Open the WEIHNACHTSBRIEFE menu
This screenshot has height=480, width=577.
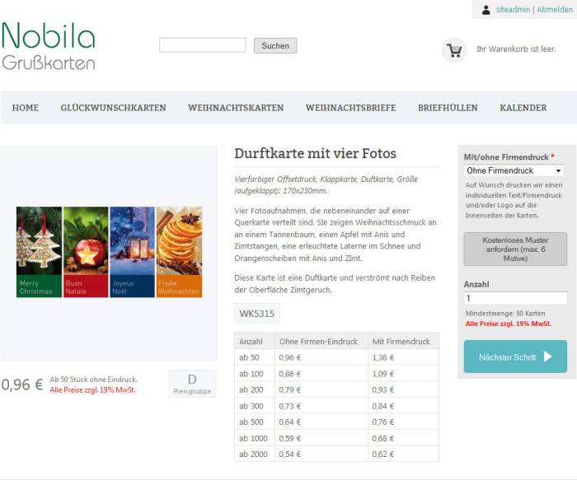(350, 108)
